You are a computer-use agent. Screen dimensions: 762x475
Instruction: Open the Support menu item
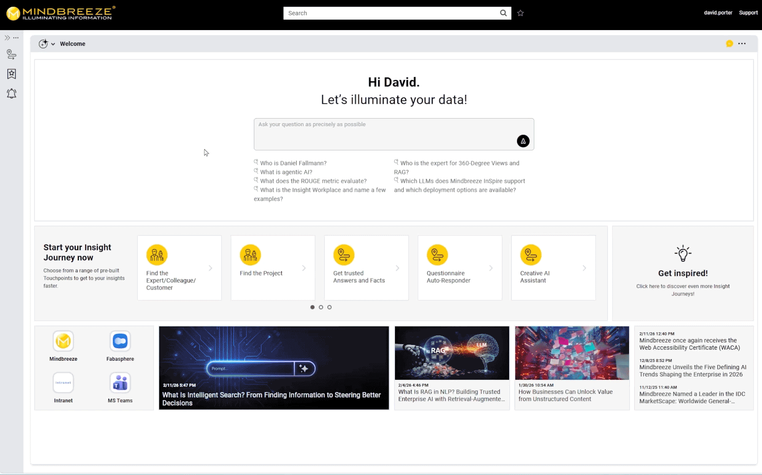coord(748,13)
